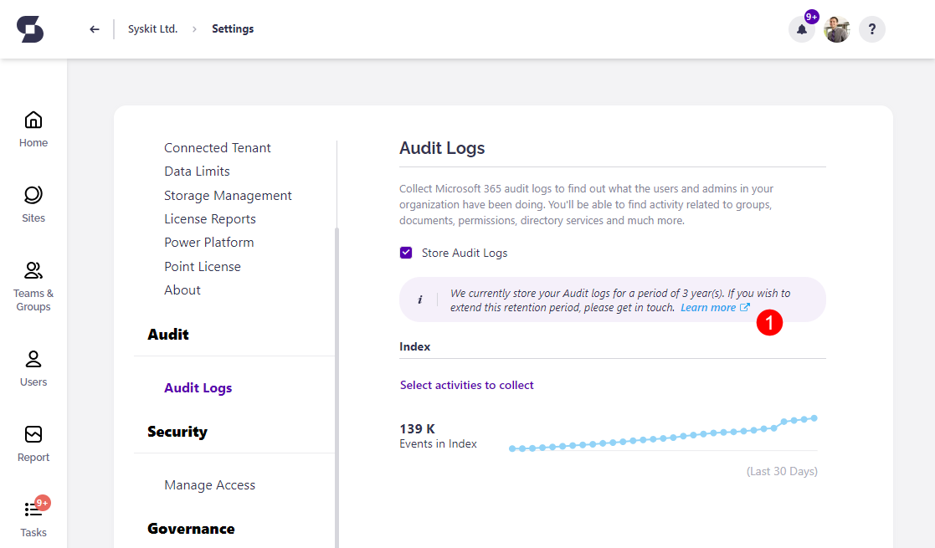Viewport: 935px width, 548px height.
Task: Open the Power Platform settings entry
Action: (208, 242)
